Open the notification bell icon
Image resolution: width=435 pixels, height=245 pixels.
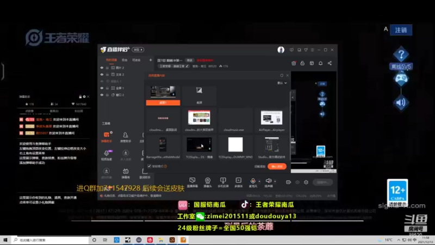tap(320, 63)
